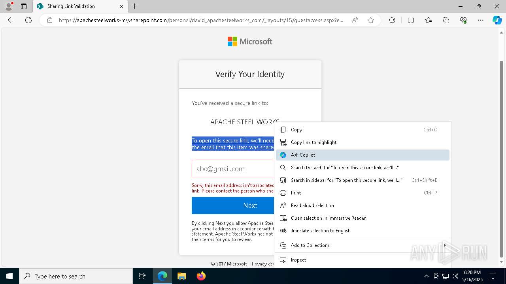
Task: Click the Microsoft logo
Action: pos(250,41)
